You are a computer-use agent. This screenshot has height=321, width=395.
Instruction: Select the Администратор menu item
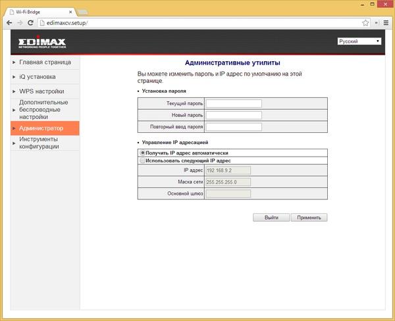pos(45,128)
